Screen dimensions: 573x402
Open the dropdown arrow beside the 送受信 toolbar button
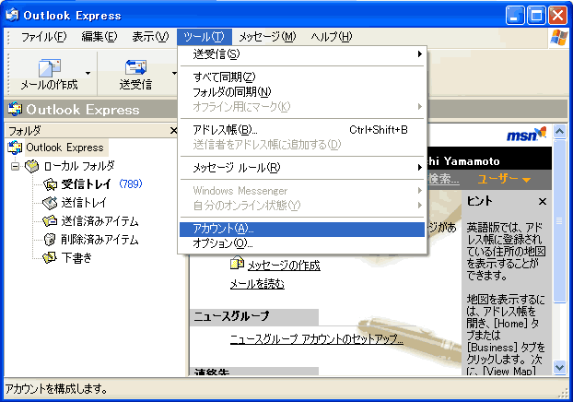coord(174,74)
